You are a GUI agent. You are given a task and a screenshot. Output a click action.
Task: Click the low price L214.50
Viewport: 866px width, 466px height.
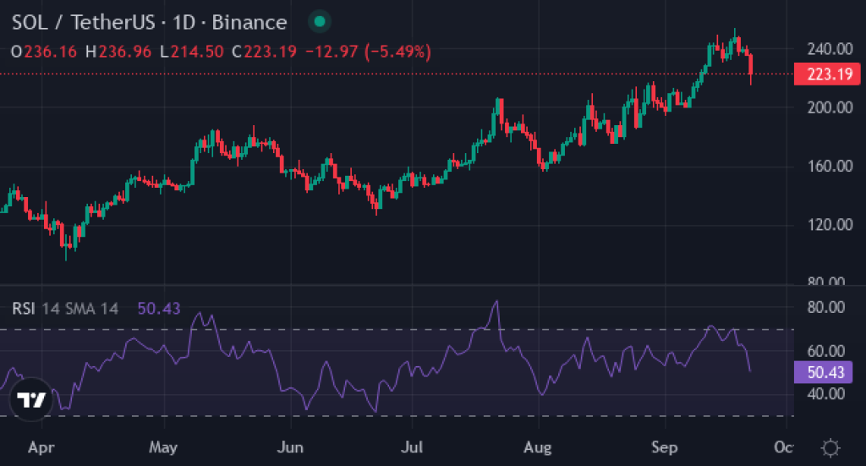pyautogui.click(x=192, y=52)
